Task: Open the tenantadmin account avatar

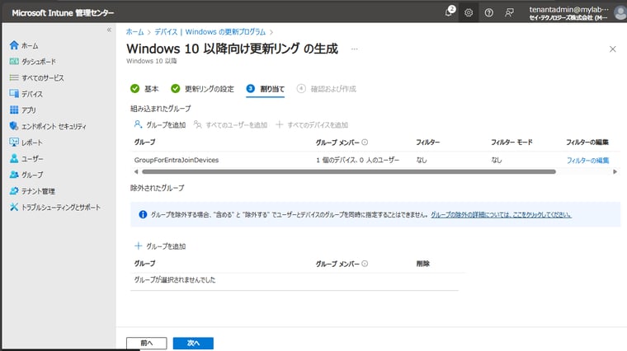Action: point(620,13)
